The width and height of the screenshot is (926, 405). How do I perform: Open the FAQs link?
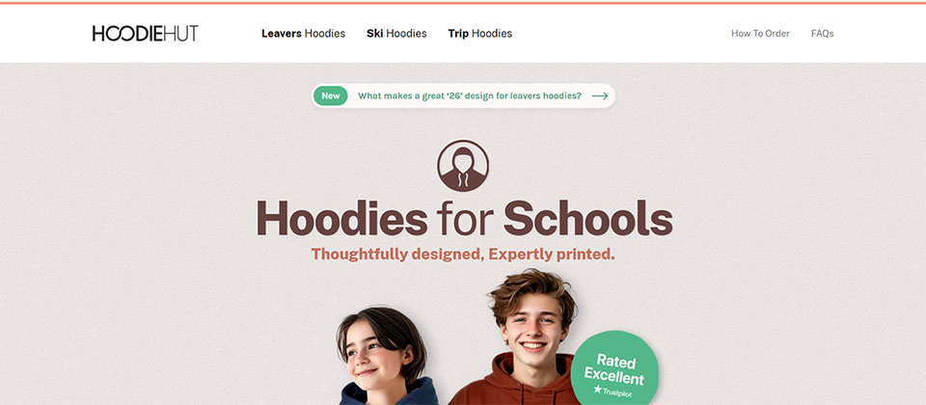click(823, 34)
